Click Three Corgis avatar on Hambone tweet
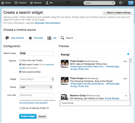This screenshot has width=135, height=123. pyautogui.click(x=64, y=81)
